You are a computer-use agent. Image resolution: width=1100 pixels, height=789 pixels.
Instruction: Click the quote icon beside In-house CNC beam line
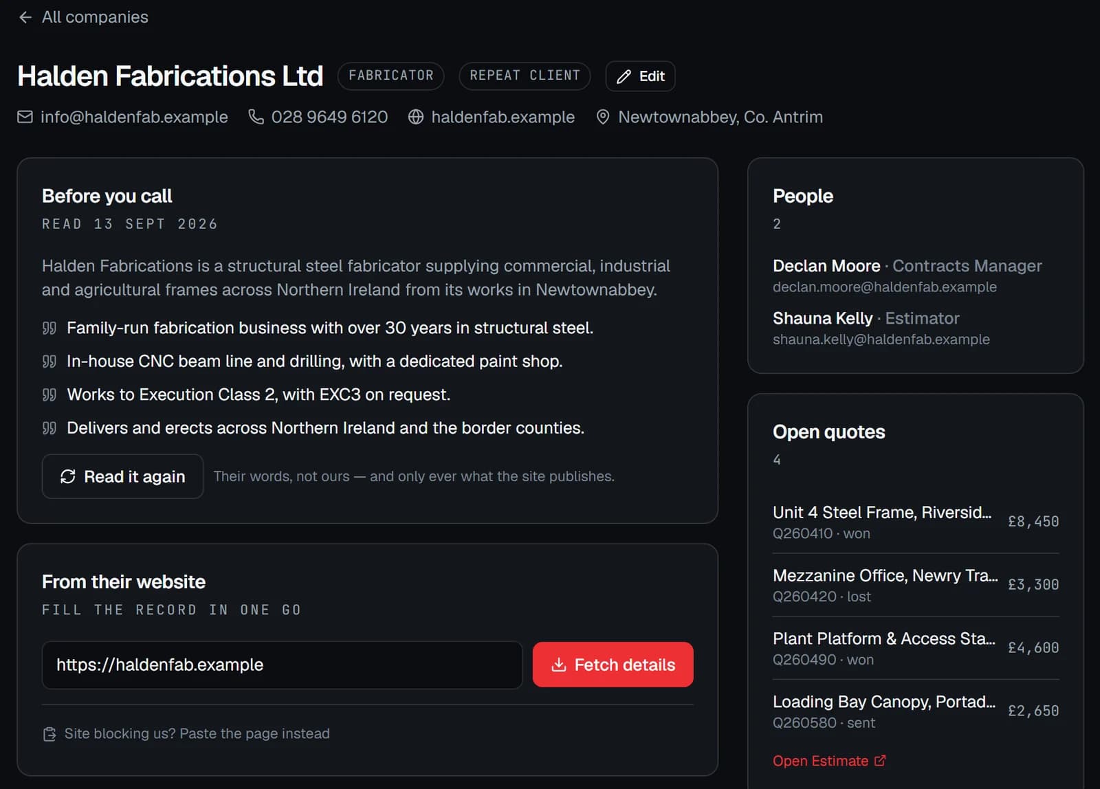click(49, 362)
